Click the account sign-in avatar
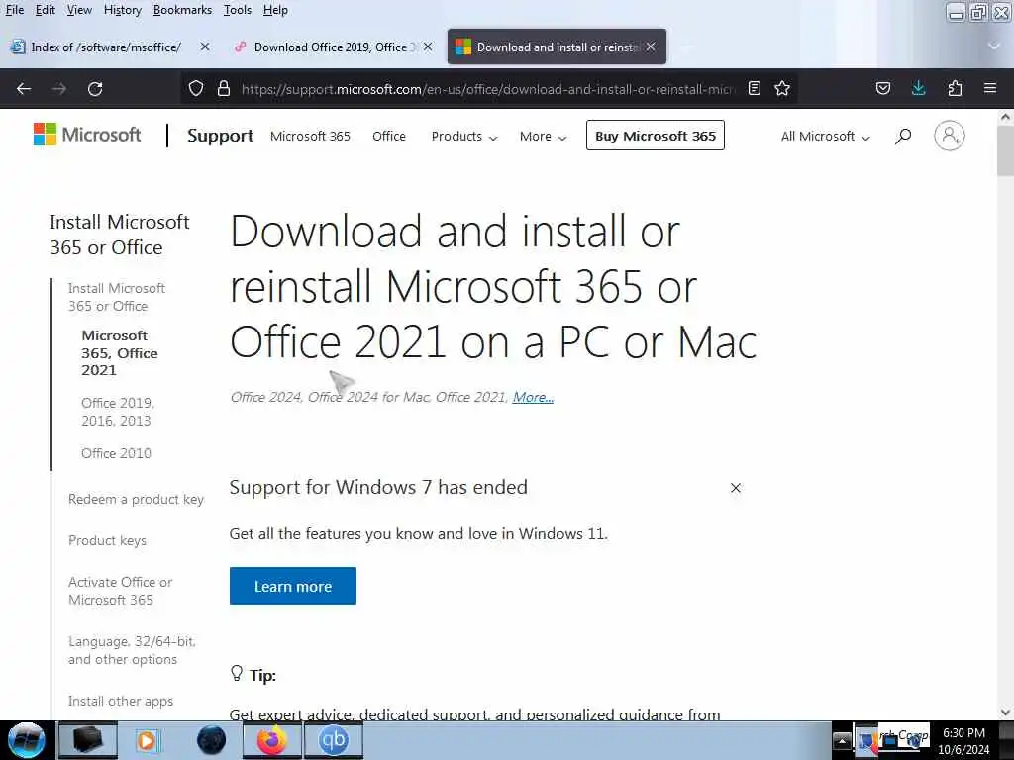This screenshot has height=760, width=1014. click(x=950, y=136)
